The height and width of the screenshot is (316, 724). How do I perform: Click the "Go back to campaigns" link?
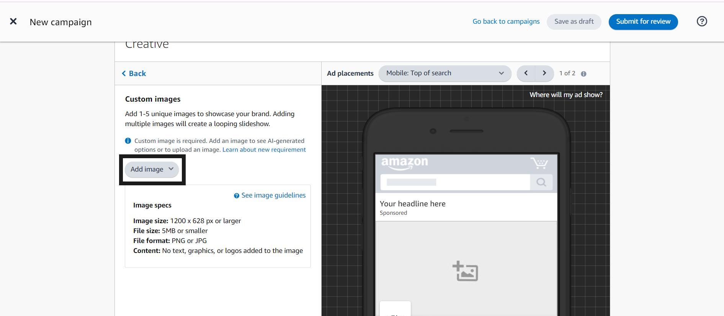pyautogui.click(x=506, y=21)
